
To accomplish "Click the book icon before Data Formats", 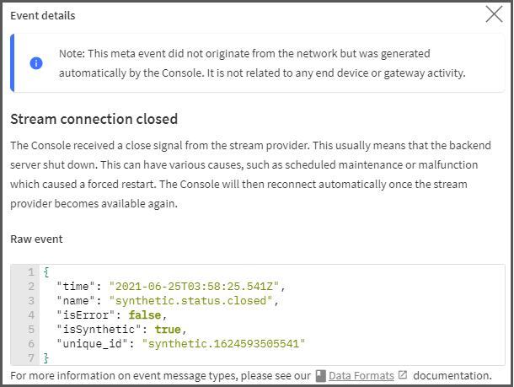I will 320,376.
